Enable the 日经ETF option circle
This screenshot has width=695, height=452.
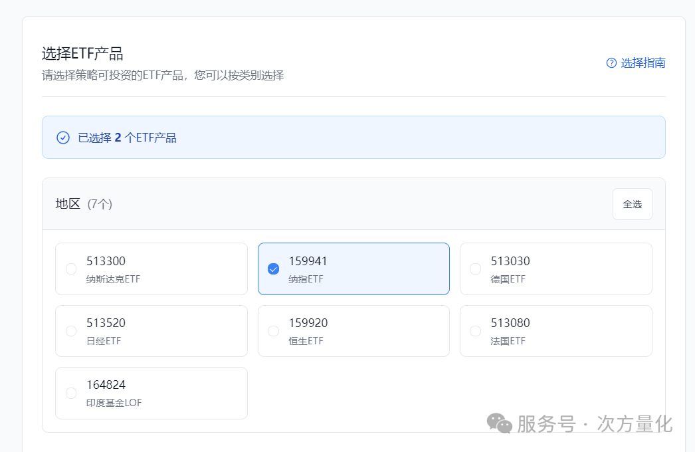(x=71, y=330)
